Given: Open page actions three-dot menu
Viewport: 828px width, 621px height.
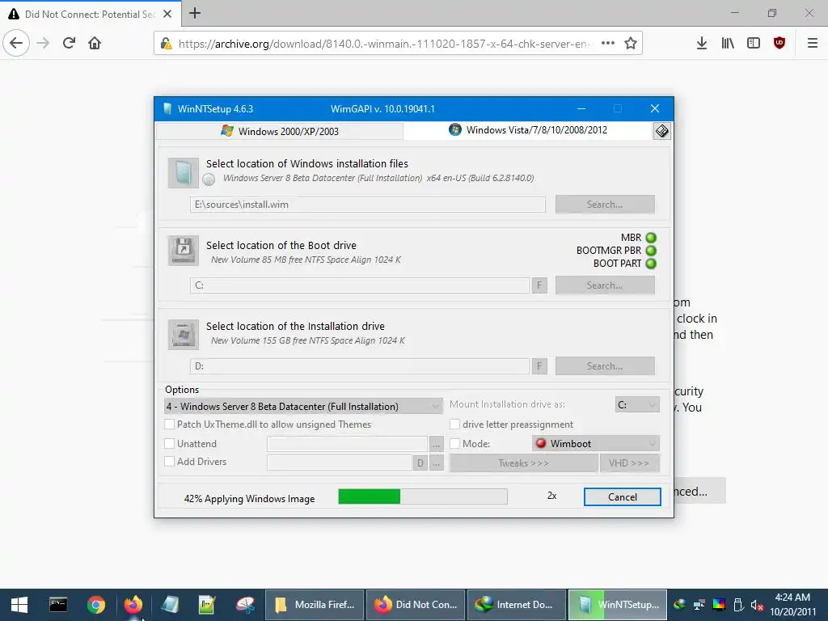Looking at the screenshot, I should [x=608, y=44].
